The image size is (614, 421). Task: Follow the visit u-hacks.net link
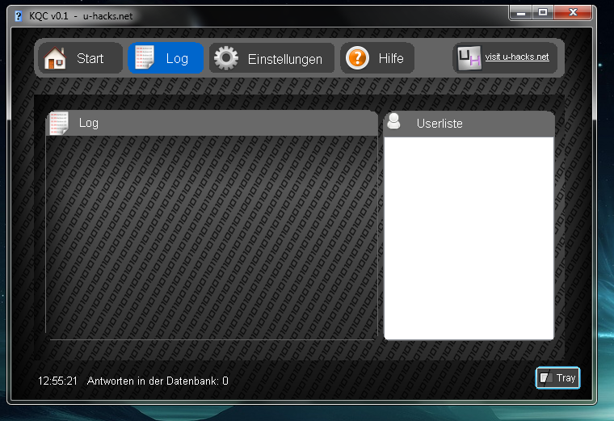[x=517, y=57]
